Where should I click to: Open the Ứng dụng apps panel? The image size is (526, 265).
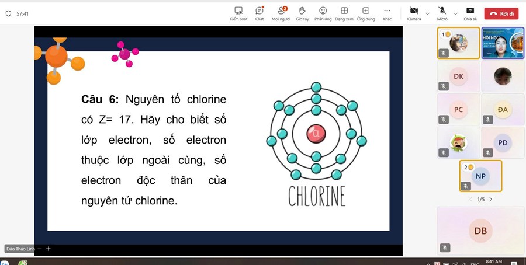[366, 13]
